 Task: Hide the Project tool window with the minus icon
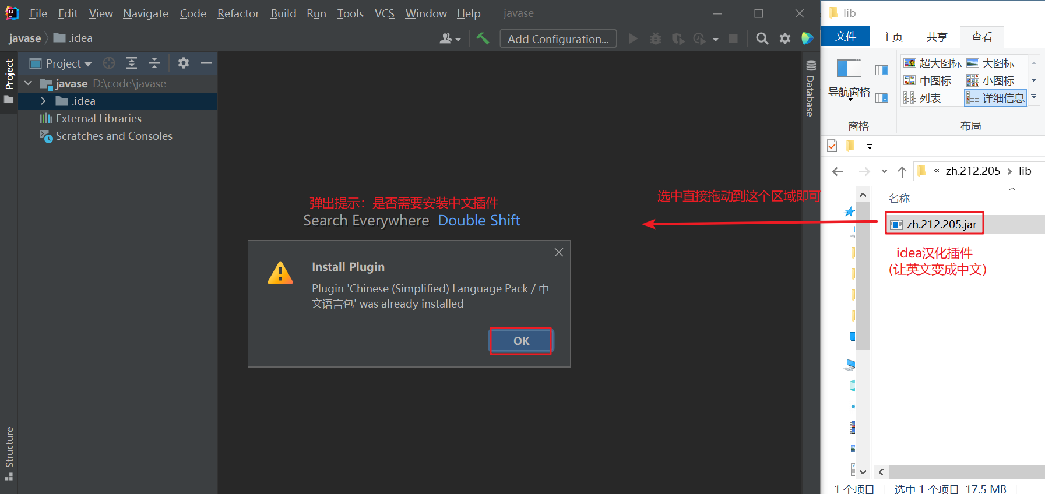pos(206,63)
